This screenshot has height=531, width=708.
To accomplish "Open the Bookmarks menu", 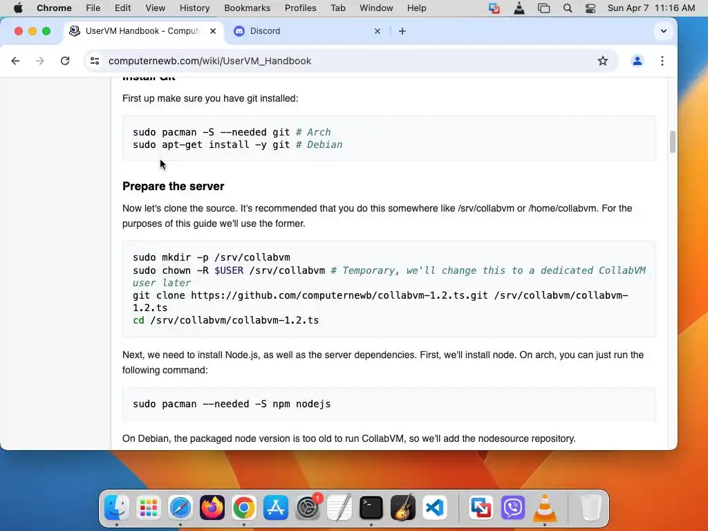I will point(247,8).
